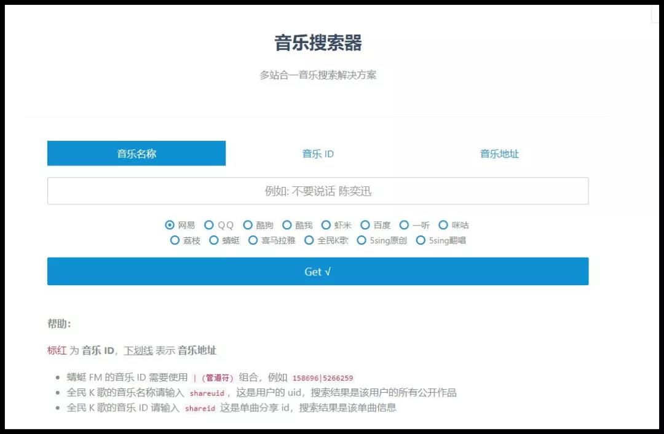Select the 一听 radio option

click(404, 225)
